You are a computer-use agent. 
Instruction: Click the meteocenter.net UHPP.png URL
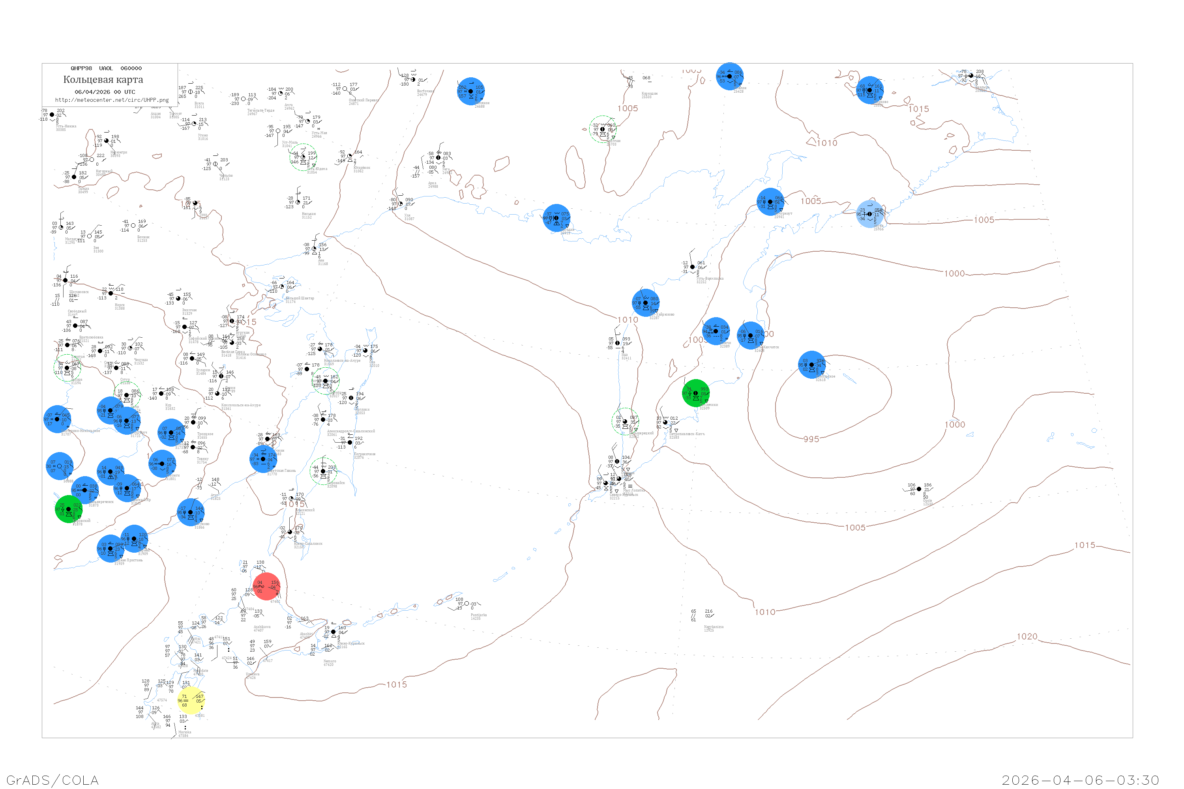(x=112, y=100)
